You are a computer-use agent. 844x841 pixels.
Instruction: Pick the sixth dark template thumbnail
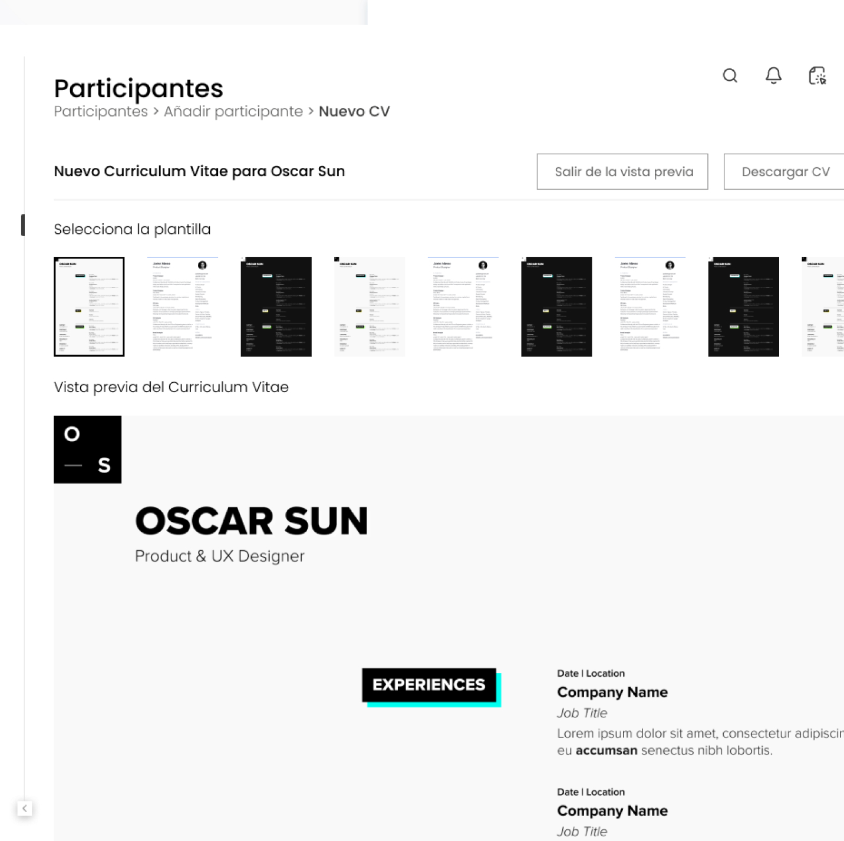(556, 307)
